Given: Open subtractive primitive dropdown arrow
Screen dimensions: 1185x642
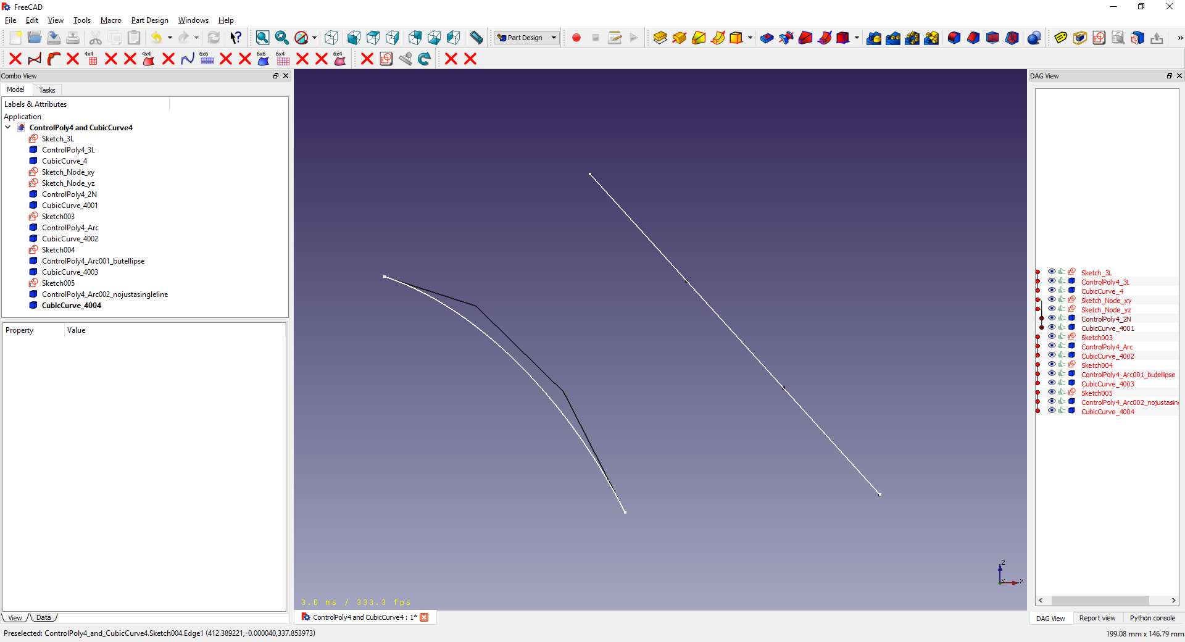Looking at the screenshot, I should (x=857, y=38).
